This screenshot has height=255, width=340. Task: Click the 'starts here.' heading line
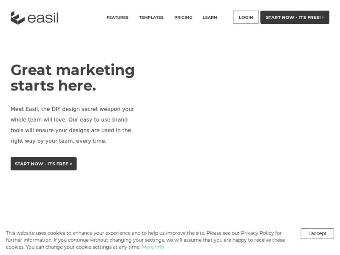click(x=53, y=86)
